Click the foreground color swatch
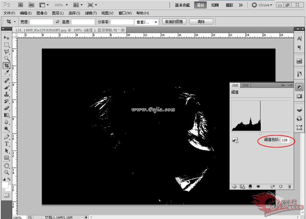This screenshot has width=306, height=219. click(5, 185)
